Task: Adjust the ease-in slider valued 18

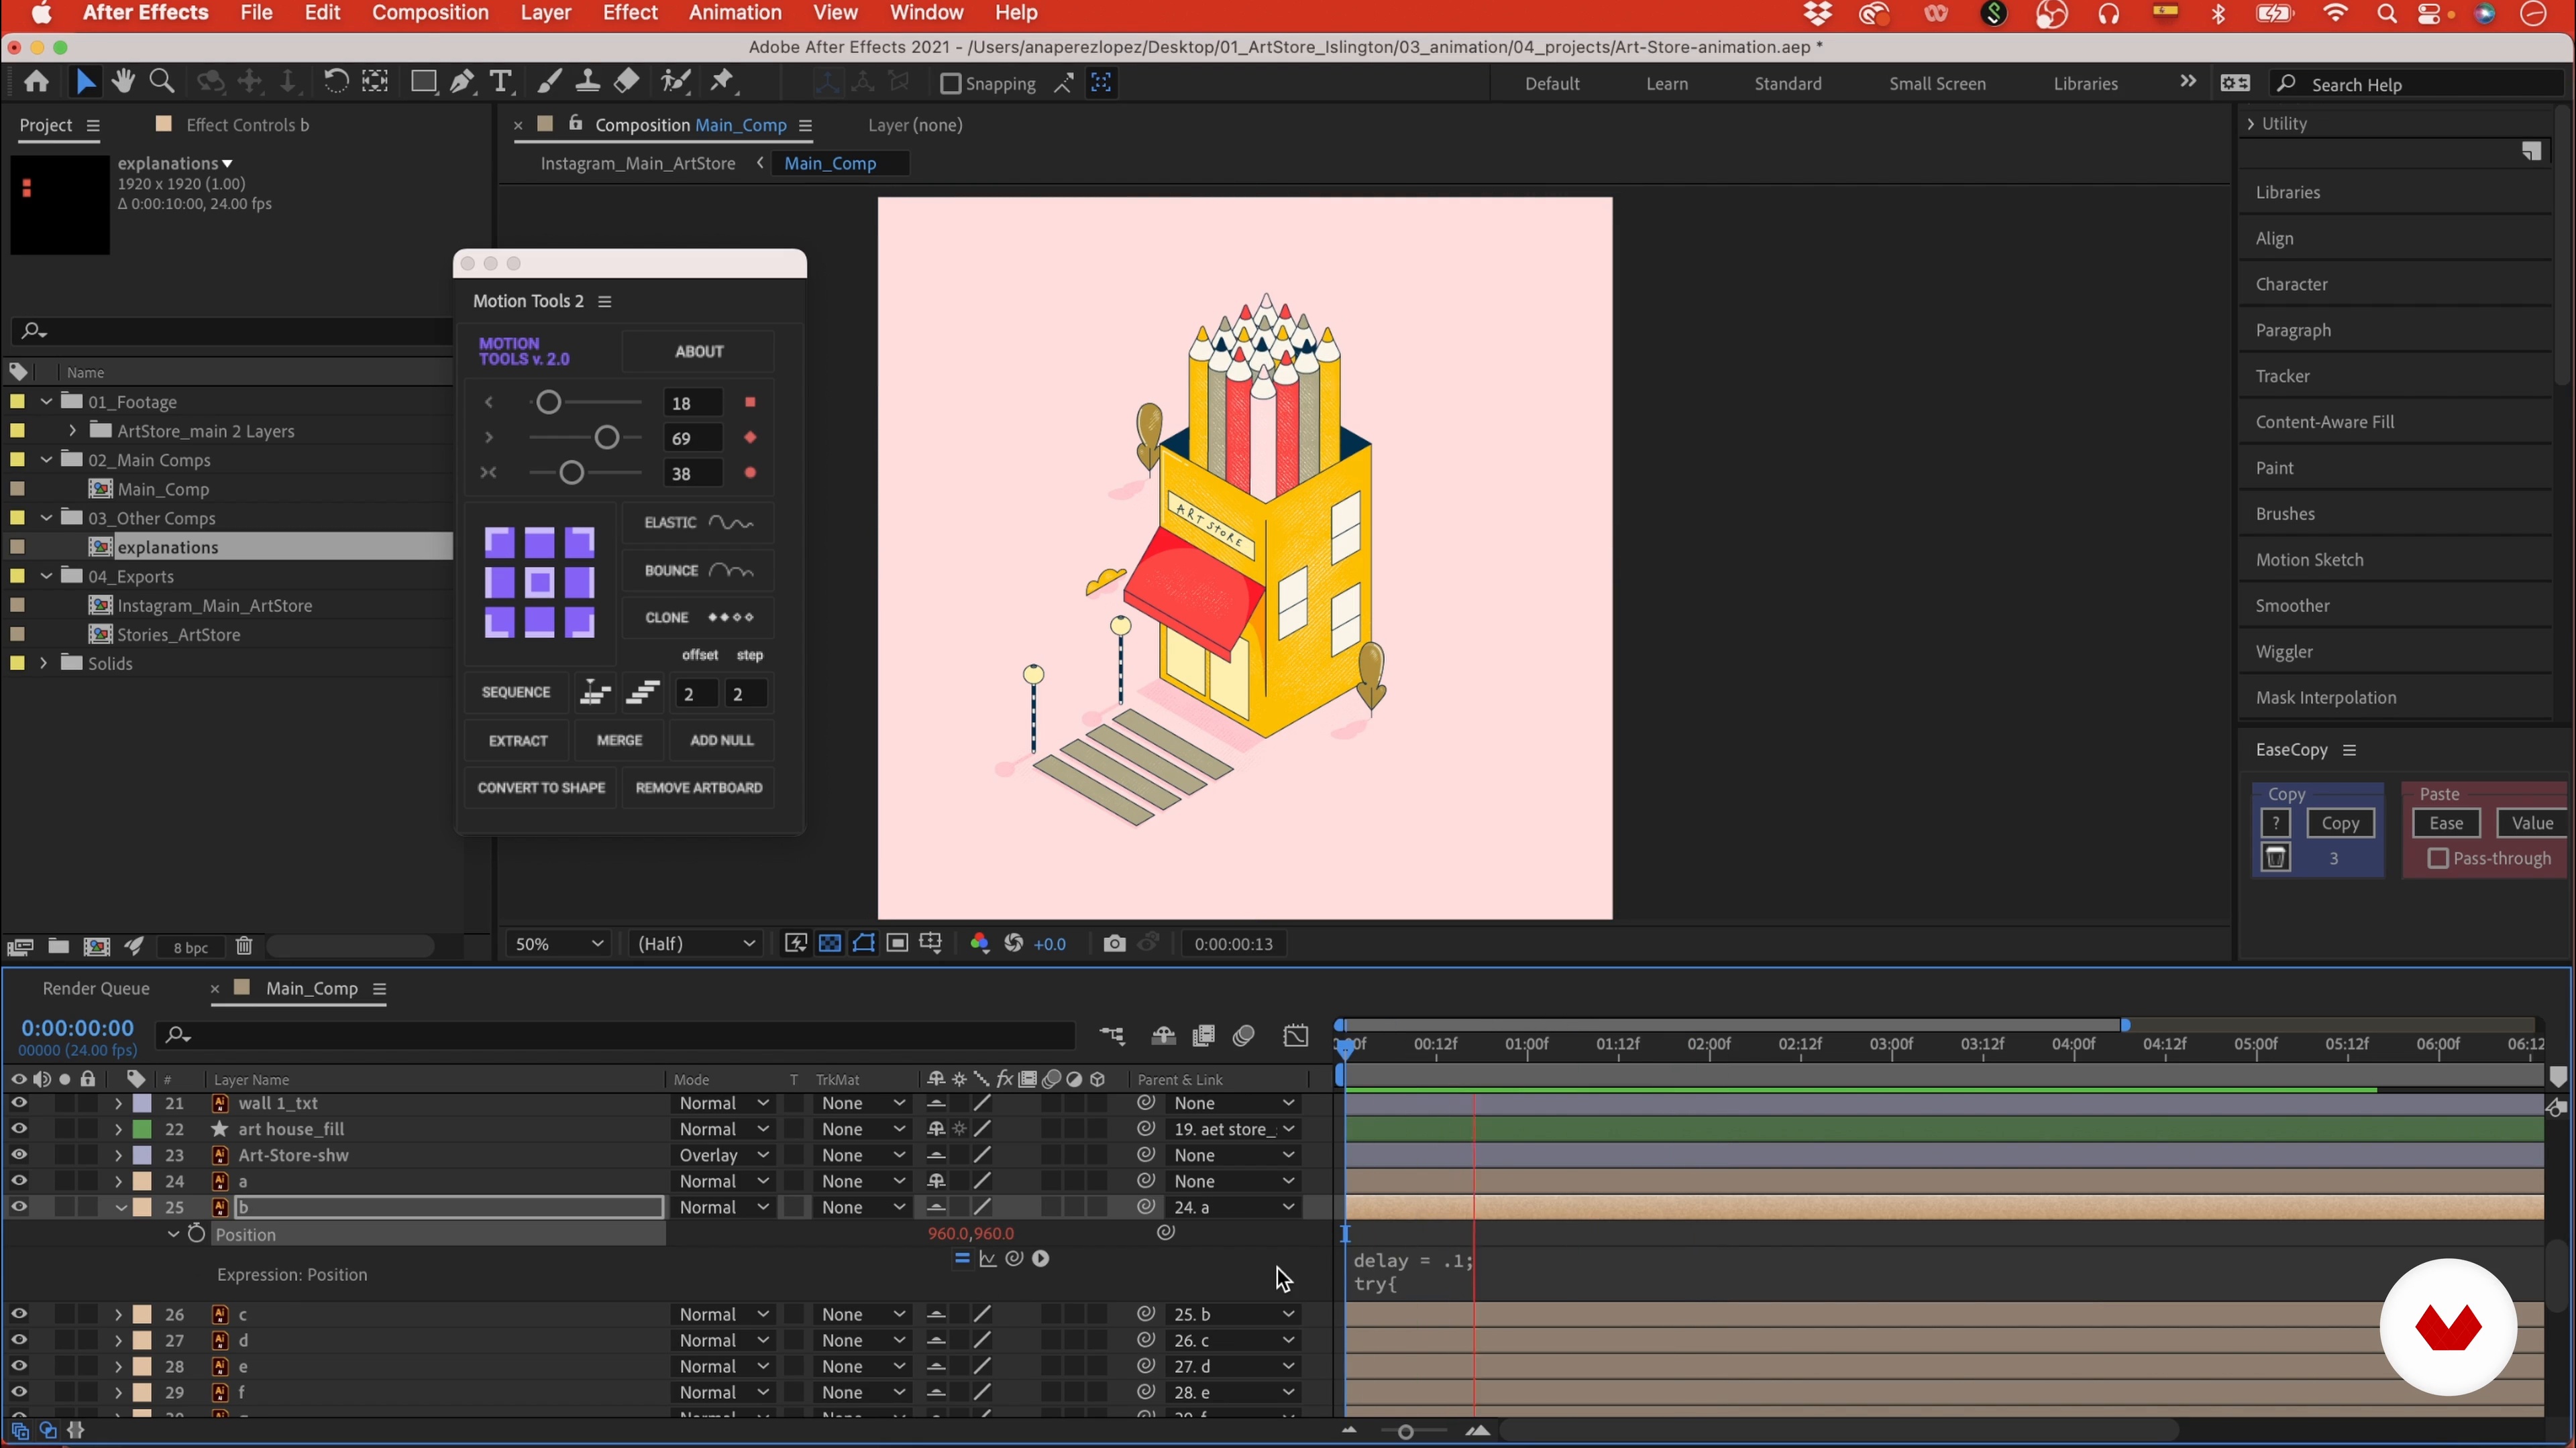Action: pyautogui.click(x=548, y=403)
